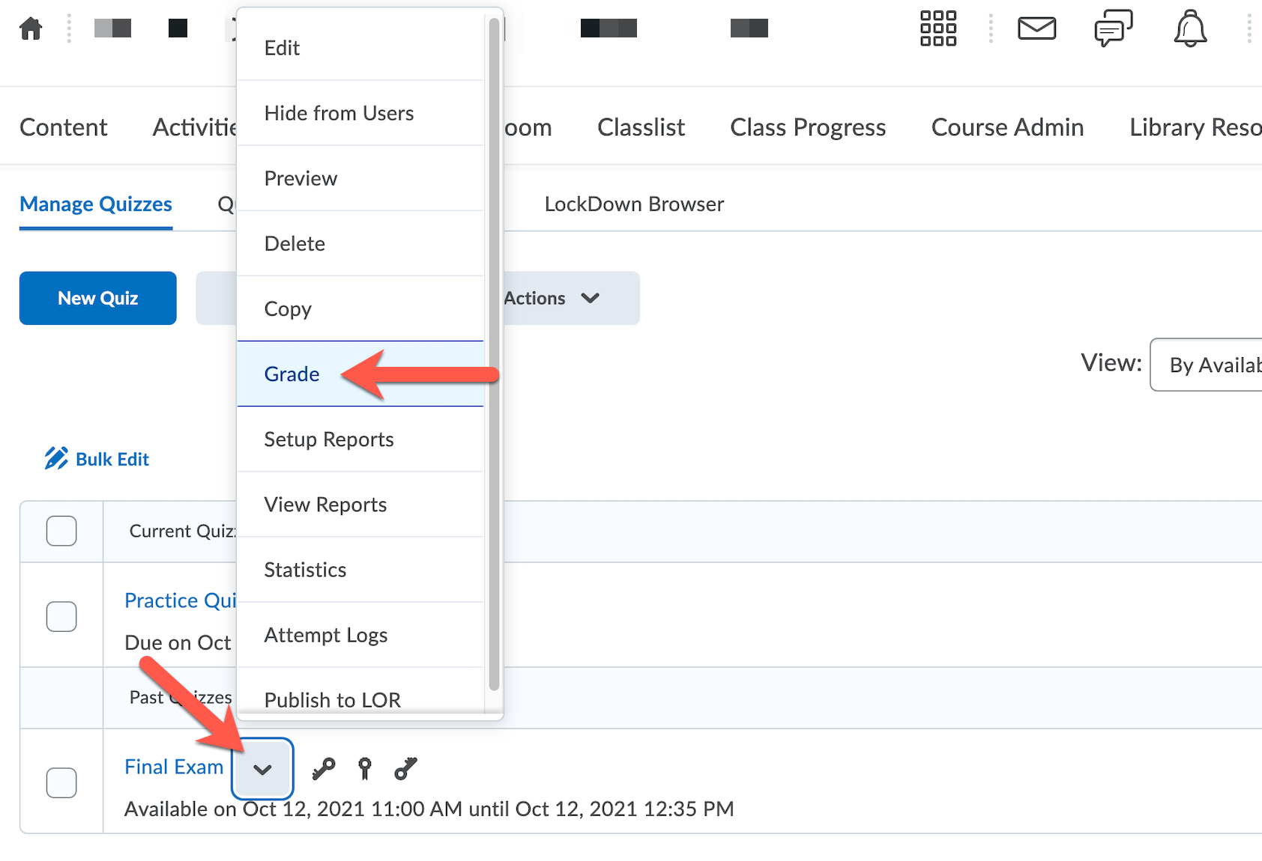Open the notifications bell icon
Image resolution: width=1262 pixels, height=861 pixels.
(x=1189, y=30)
